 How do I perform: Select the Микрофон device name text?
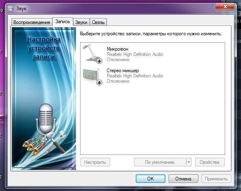[x=117, y=49]
